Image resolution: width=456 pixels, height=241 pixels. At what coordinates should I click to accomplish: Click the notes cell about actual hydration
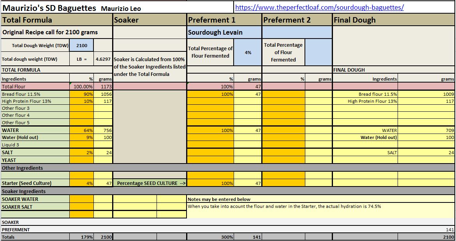tap(284, 206)
